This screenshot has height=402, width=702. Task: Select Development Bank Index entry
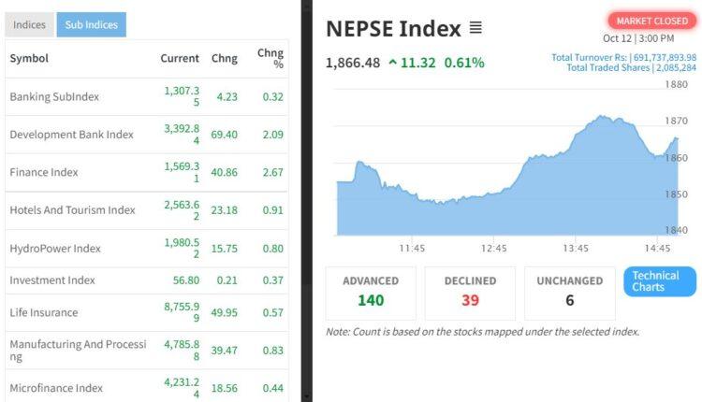71,135
